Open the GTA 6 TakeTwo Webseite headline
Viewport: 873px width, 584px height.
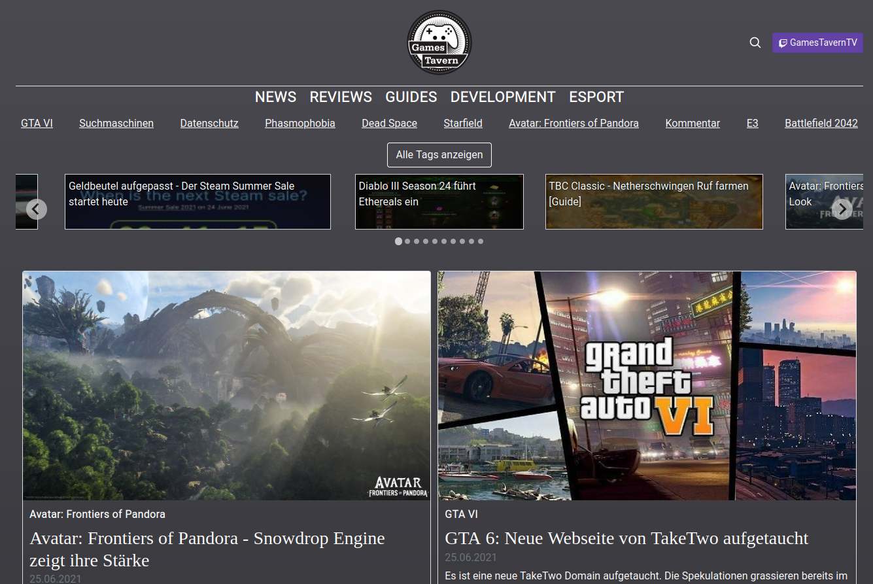tap(626, 538)
